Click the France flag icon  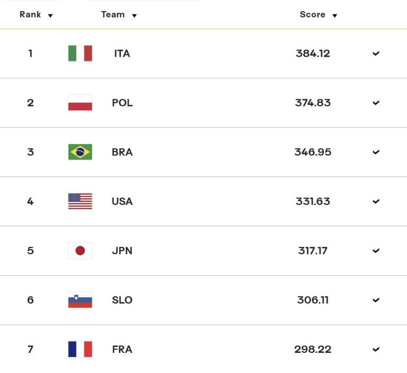click(80, 349)
